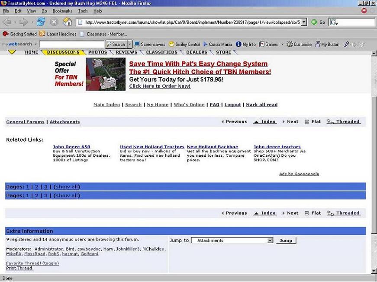Open the John Deere 650 ad link
Viewport: 377px width, 282px height.
[x=71, y=147]
